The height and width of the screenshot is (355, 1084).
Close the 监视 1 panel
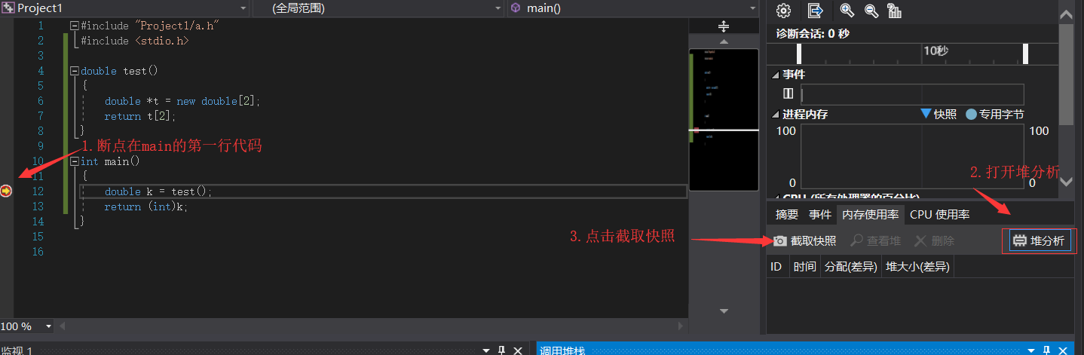(518, 350)
